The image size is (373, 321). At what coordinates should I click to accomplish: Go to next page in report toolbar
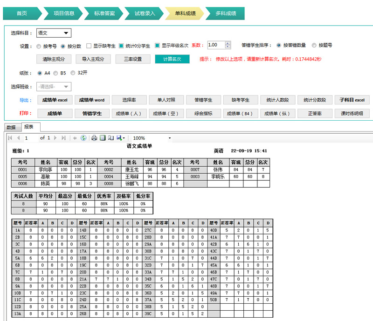click(55, 138)
